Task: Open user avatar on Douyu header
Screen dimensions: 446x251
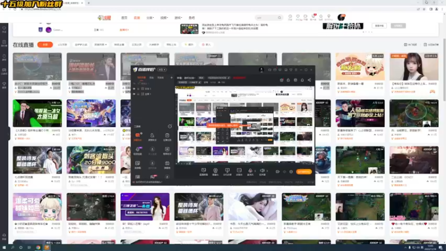Action: 341,17
